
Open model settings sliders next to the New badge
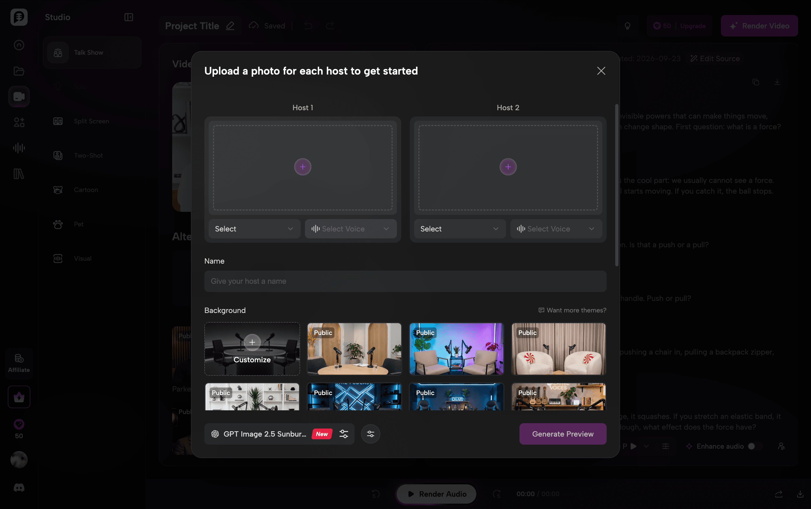(344, 434)
